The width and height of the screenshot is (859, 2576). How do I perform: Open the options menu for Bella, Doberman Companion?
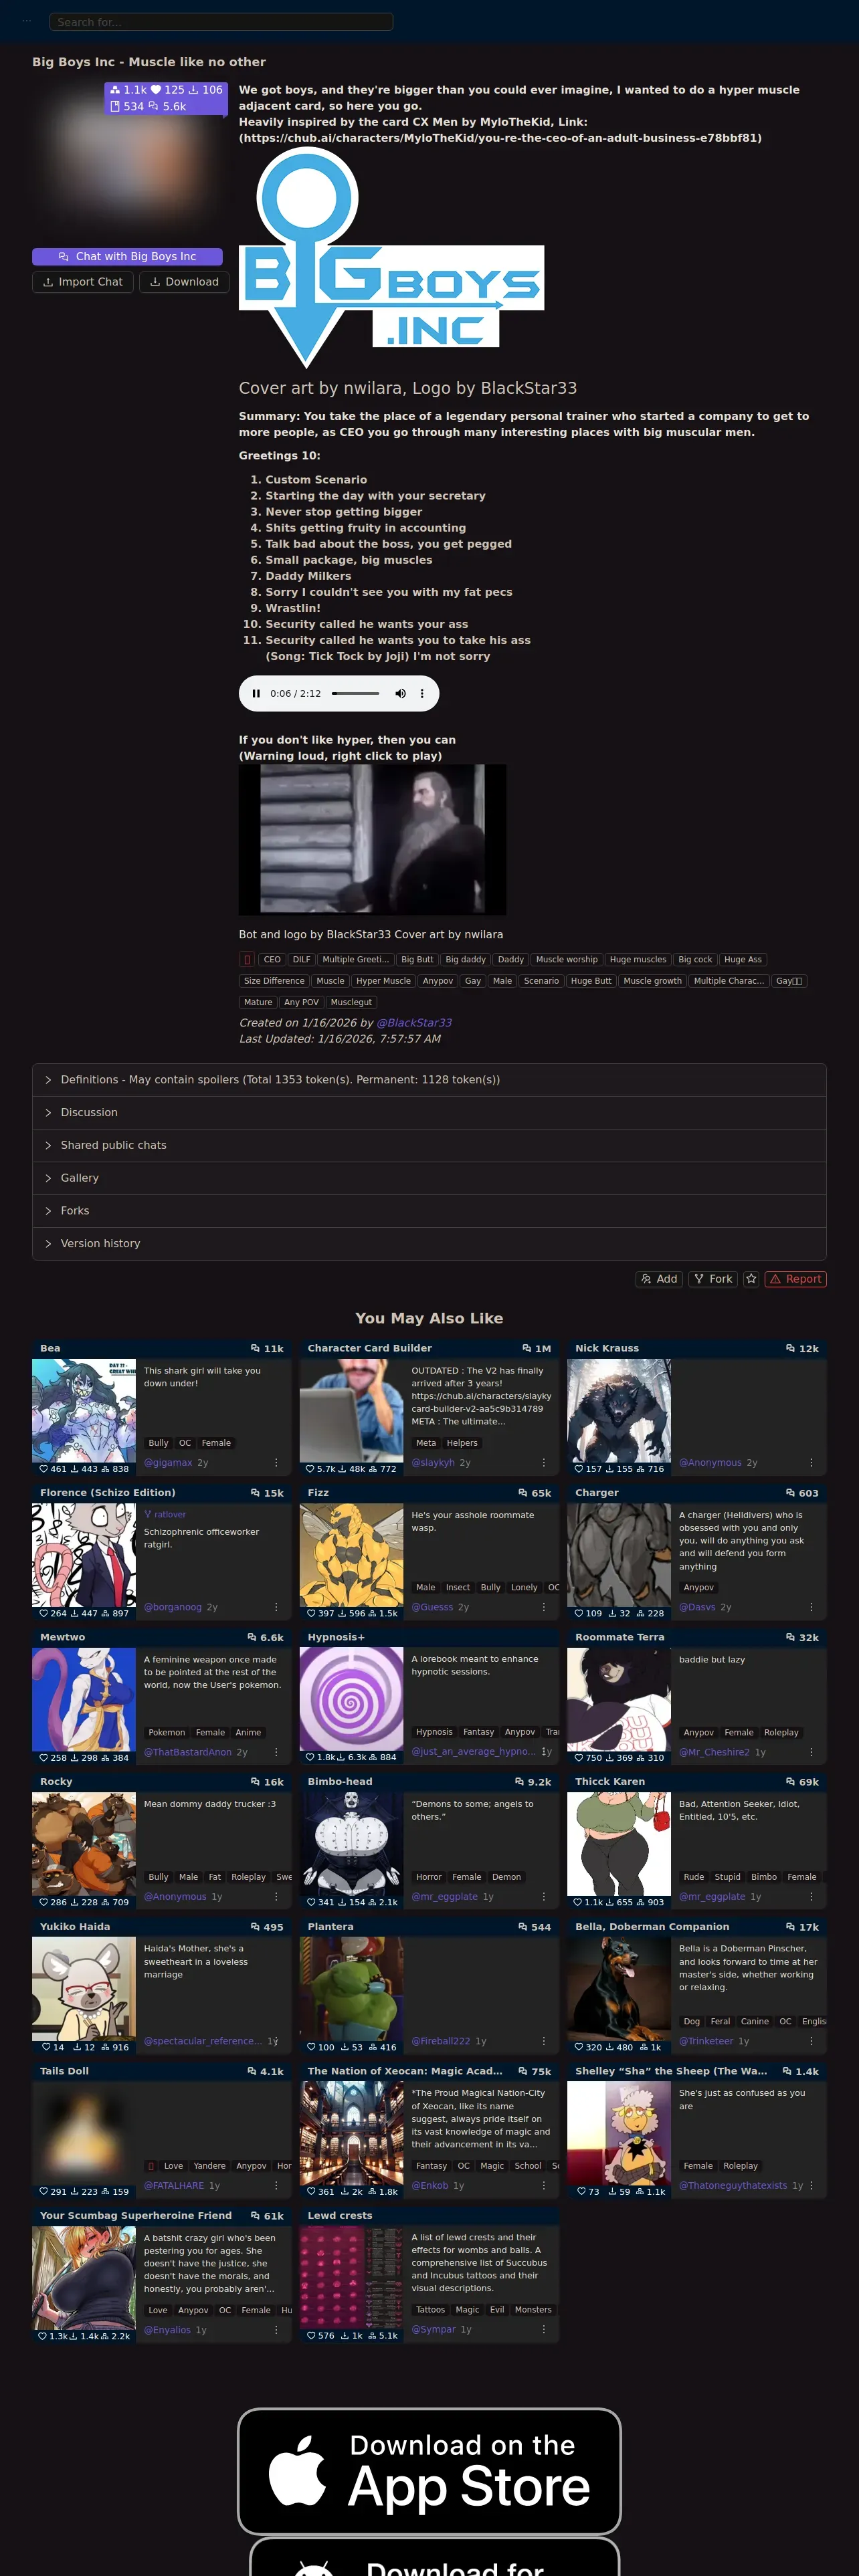[811, 2041]
